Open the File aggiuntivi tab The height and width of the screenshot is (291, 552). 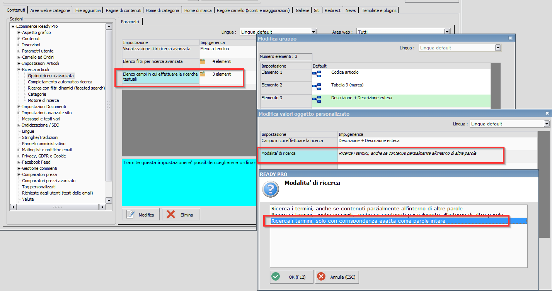88,10
